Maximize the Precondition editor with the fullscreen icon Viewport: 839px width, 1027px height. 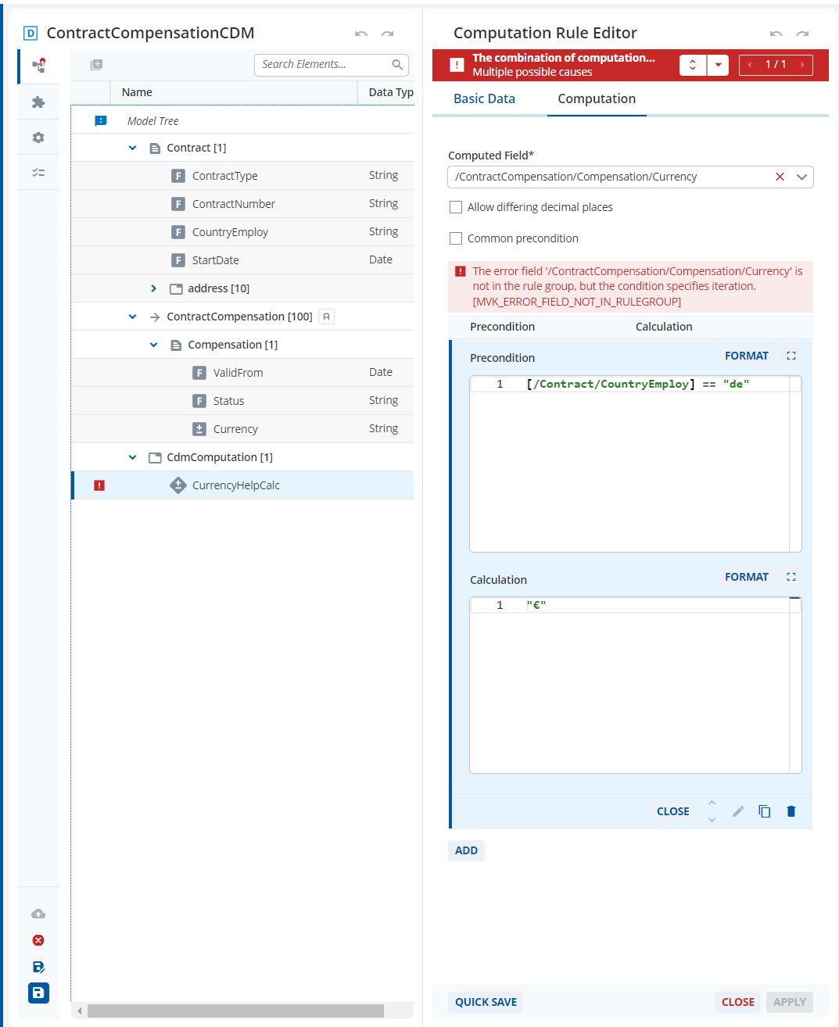coord(791,356)
